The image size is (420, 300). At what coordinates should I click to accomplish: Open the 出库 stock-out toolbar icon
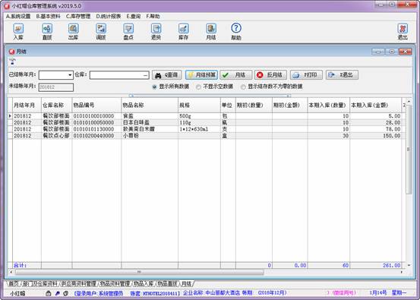[x=74, y=31]
